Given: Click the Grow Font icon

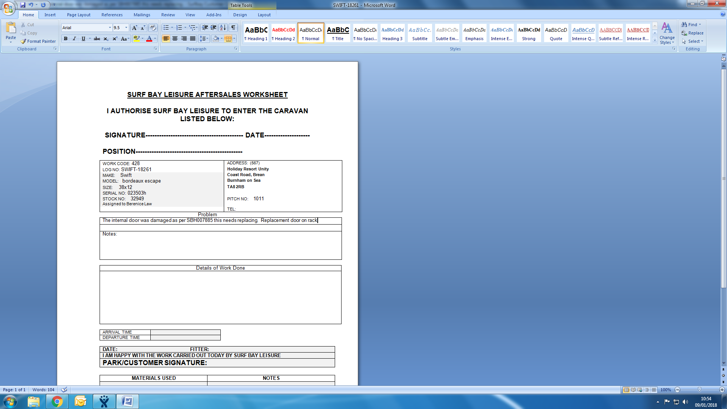Looking at the screenshot, I should (x=134, y=28).
